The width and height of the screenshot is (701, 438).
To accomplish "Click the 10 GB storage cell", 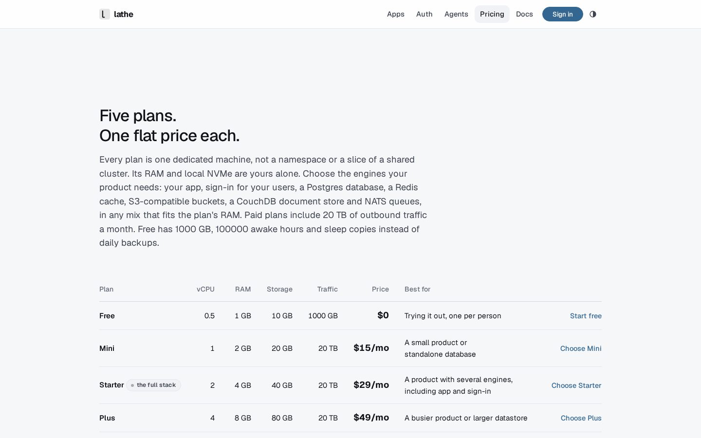I will (x=282, y=316).
